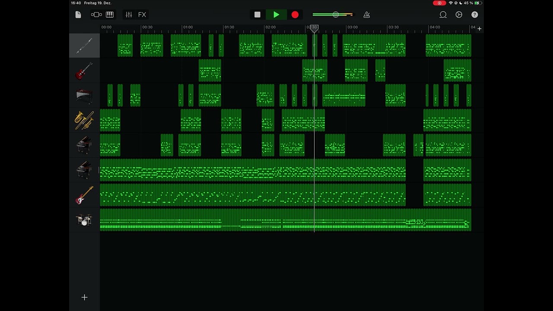Select the second grand piano track
Screen dimensions: 553x311
point(84,170)
